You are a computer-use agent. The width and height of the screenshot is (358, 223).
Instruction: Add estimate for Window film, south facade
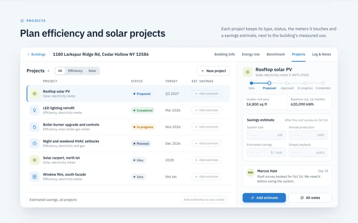(x=206, y=177)
